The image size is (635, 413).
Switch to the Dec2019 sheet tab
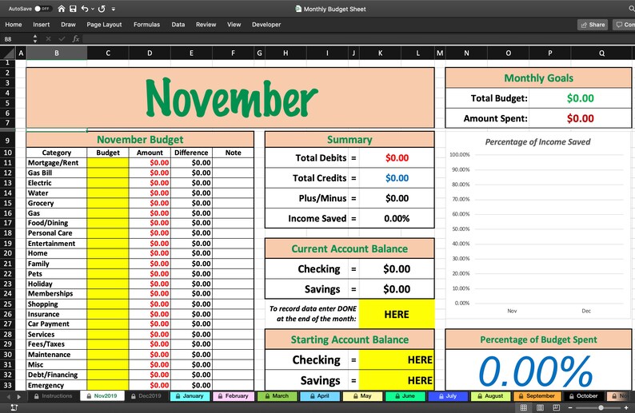click(x=146, y=396)
